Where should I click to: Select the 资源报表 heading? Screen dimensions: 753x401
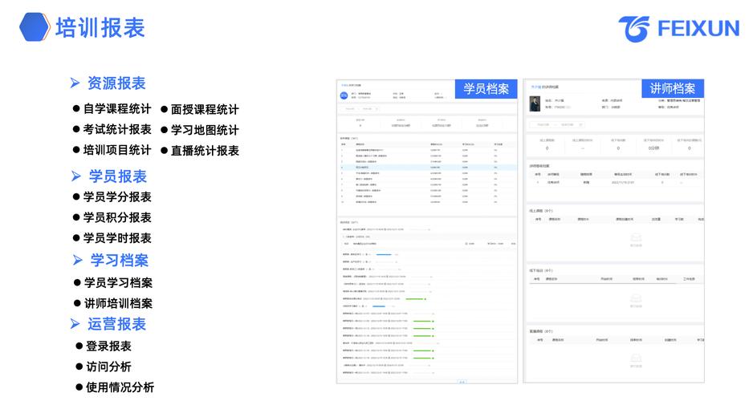click(x=116, y=83)
